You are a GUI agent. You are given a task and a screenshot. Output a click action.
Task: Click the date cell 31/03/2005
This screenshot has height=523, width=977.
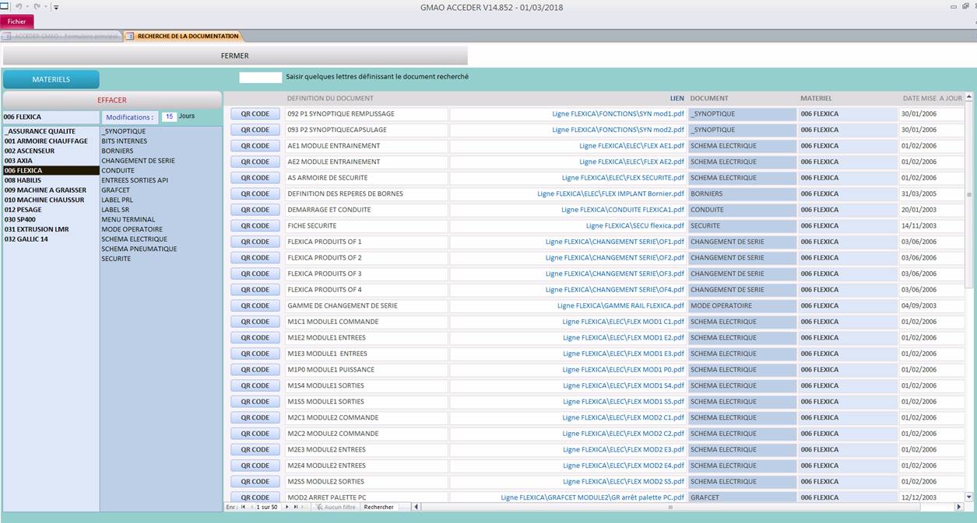tap(930, 194)
